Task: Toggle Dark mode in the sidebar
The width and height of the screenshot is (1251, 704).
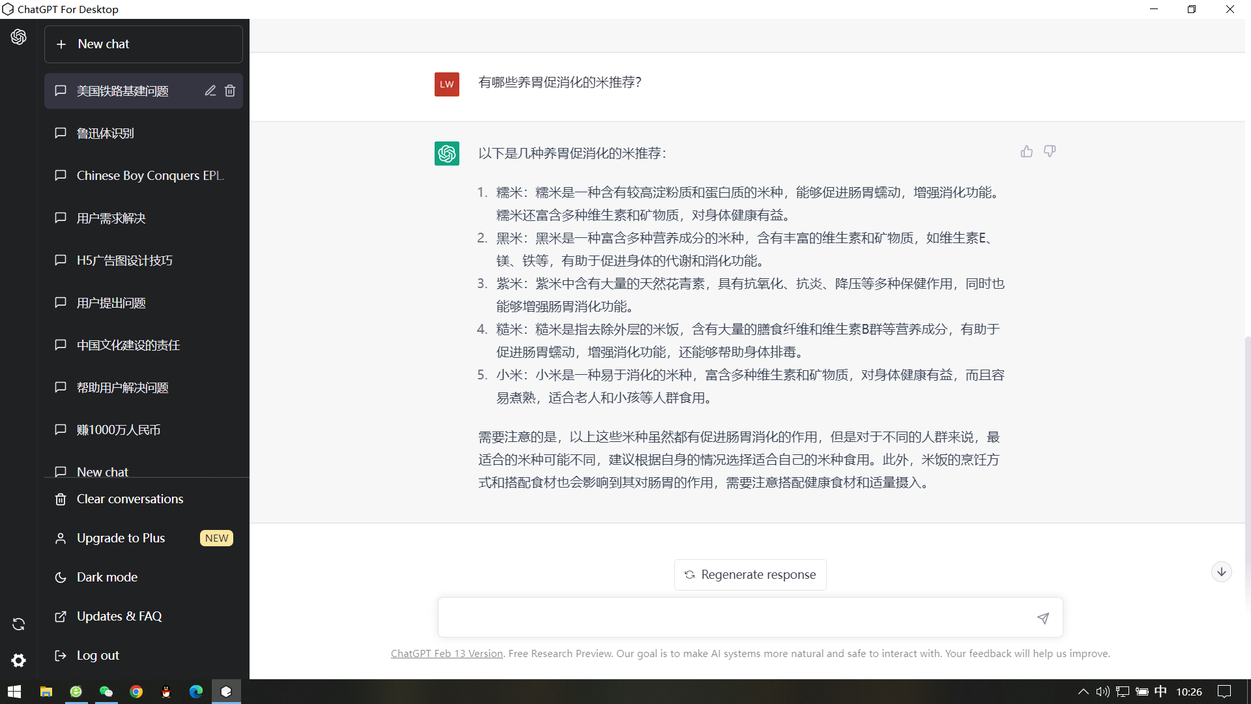Action: click(107, 577)
